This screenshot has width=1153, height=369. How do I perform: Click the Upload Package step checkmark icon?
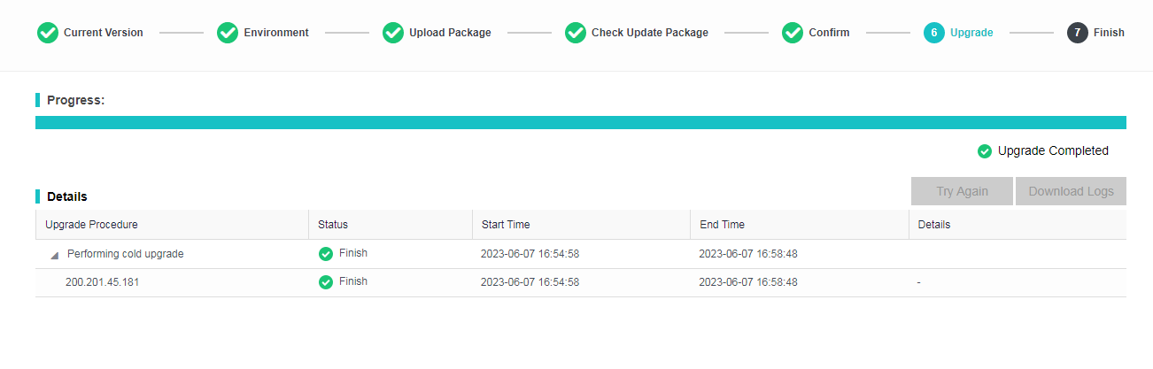(x=392, y=33)
